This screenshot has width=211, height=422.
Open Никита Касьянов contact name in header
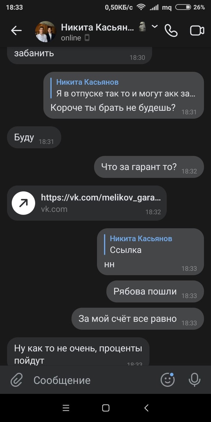coord(97,27)
